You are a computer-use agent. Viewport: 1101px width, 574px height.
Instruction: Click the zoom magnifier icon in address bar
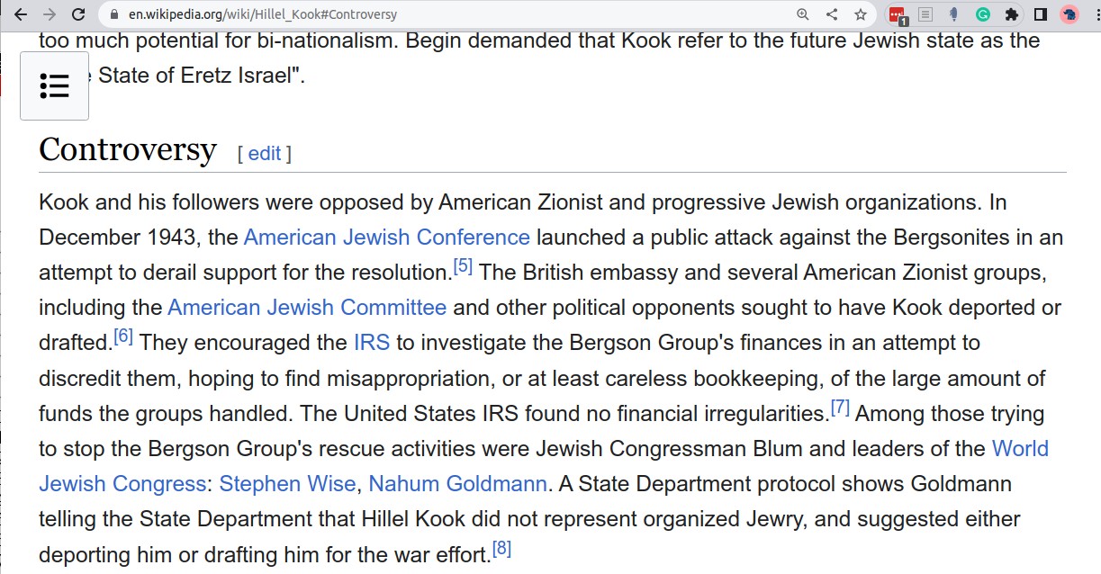point(803,14)
